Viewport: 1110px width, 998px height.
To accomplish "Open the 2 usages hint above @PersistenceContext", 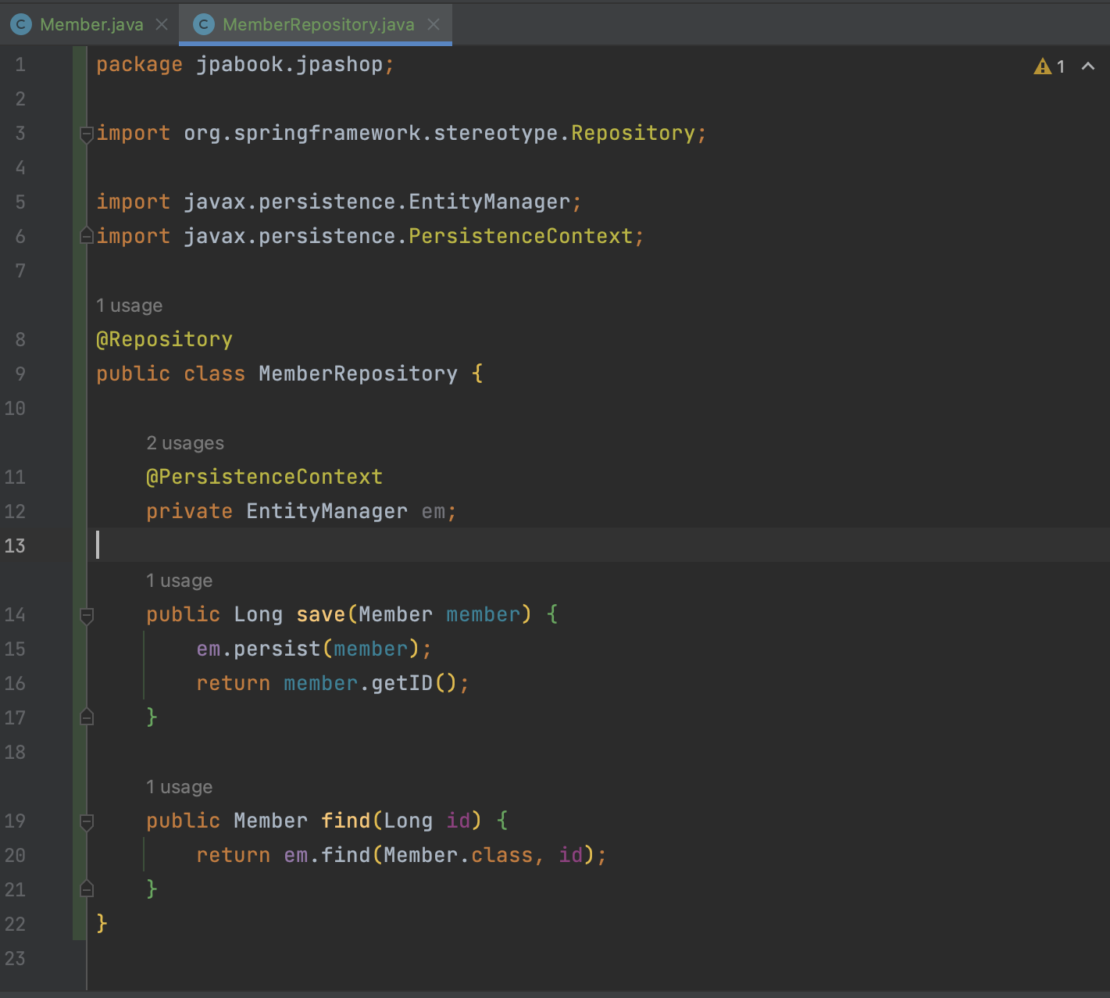I will pos(185,443).
